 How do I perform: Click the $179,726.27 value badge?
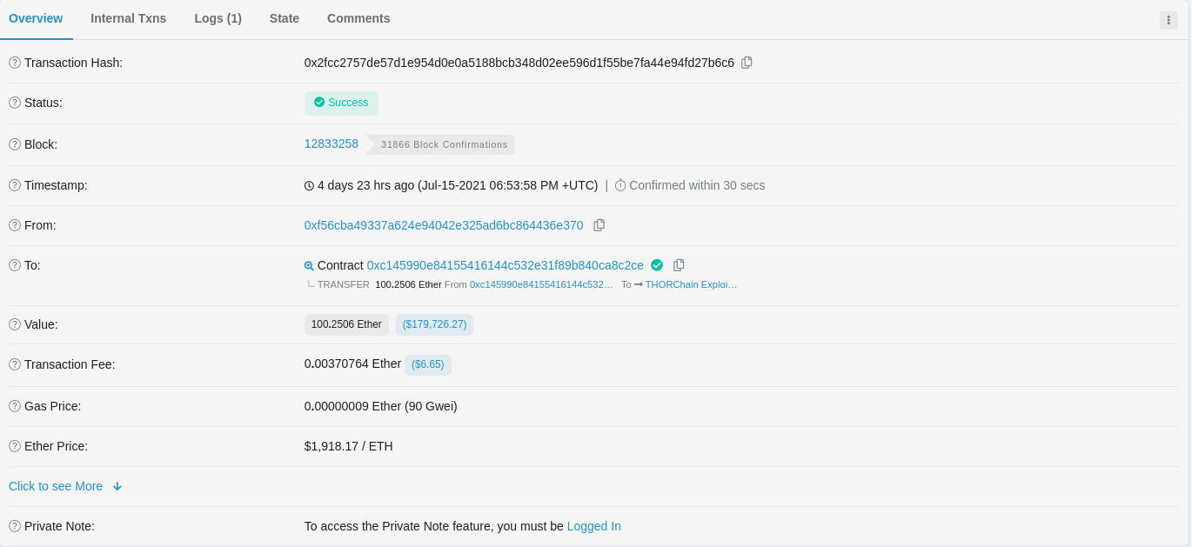pos(434,324)
